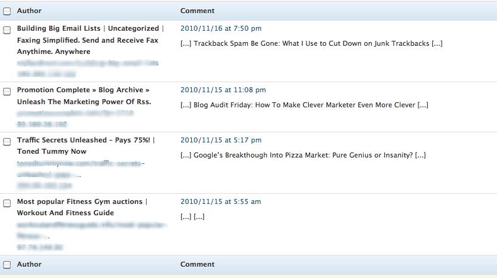Click the blurred URL under Promotion Complete author
Screen dimensions: 497x278
coord(75,113)
